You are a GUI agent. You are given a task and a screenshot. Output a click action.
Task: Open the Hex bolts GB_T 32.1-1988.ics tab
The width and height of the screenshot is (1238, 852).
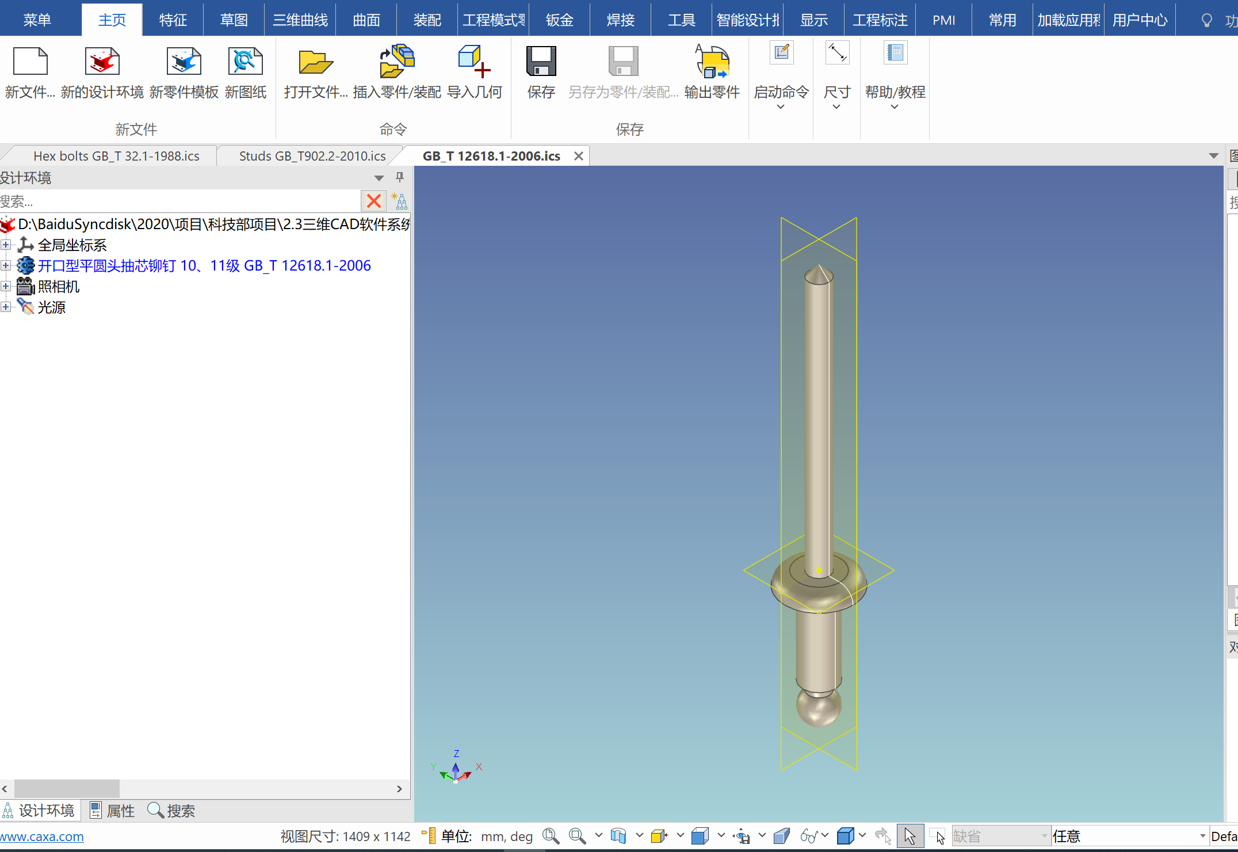116,156
